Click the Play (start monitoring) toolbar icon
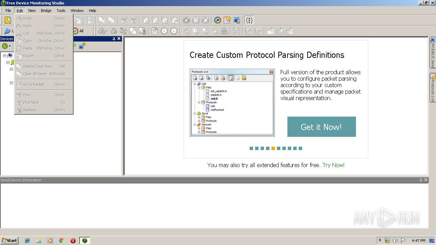Viewport: 436px width, 245px height. click(186, 20)
